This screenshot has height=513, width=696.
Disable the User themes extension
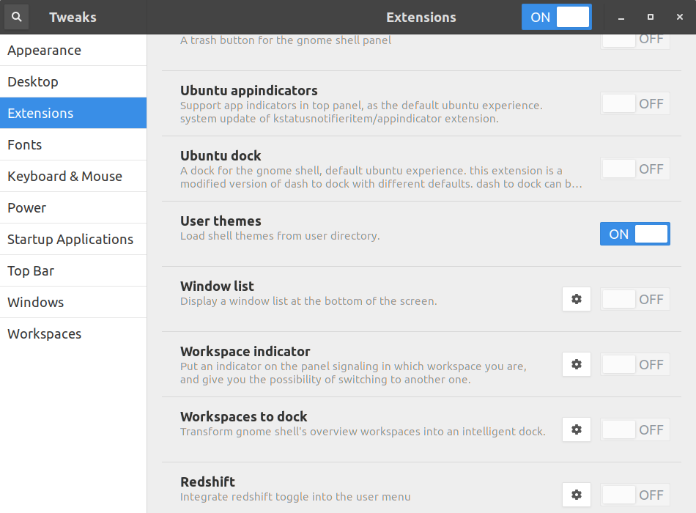(634, 234)
